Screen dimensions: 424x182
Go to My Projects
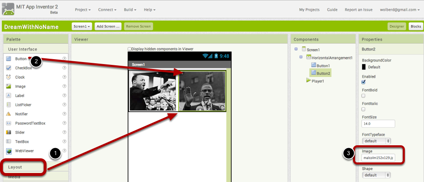pyautogui.click(x=309, y=9)
